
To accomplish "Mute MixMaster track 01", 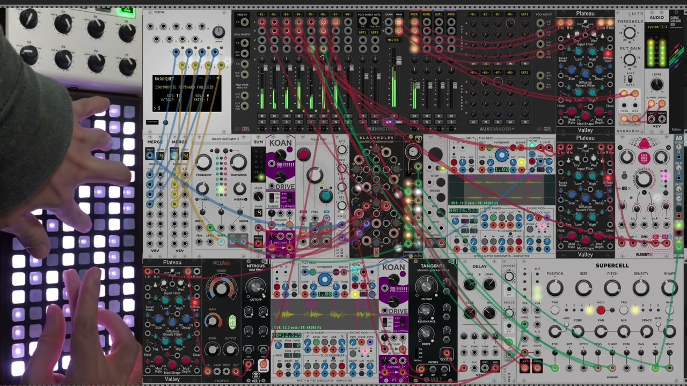I will [x=262, y=116].
